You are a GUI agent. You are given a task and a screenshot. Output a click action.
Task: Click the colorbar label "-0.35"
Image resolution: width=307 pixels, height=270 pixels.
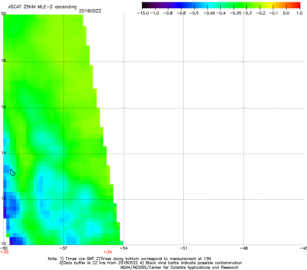236,13
